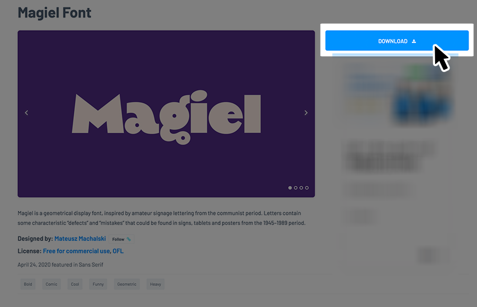Click the Magiel font preview image
477x307 pixels.
tap(166, 114)
